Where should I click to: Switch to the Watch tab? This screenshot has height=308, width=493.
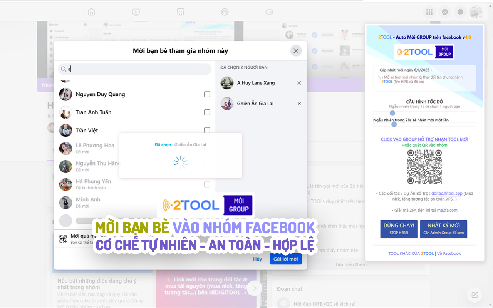coord(136,12)
